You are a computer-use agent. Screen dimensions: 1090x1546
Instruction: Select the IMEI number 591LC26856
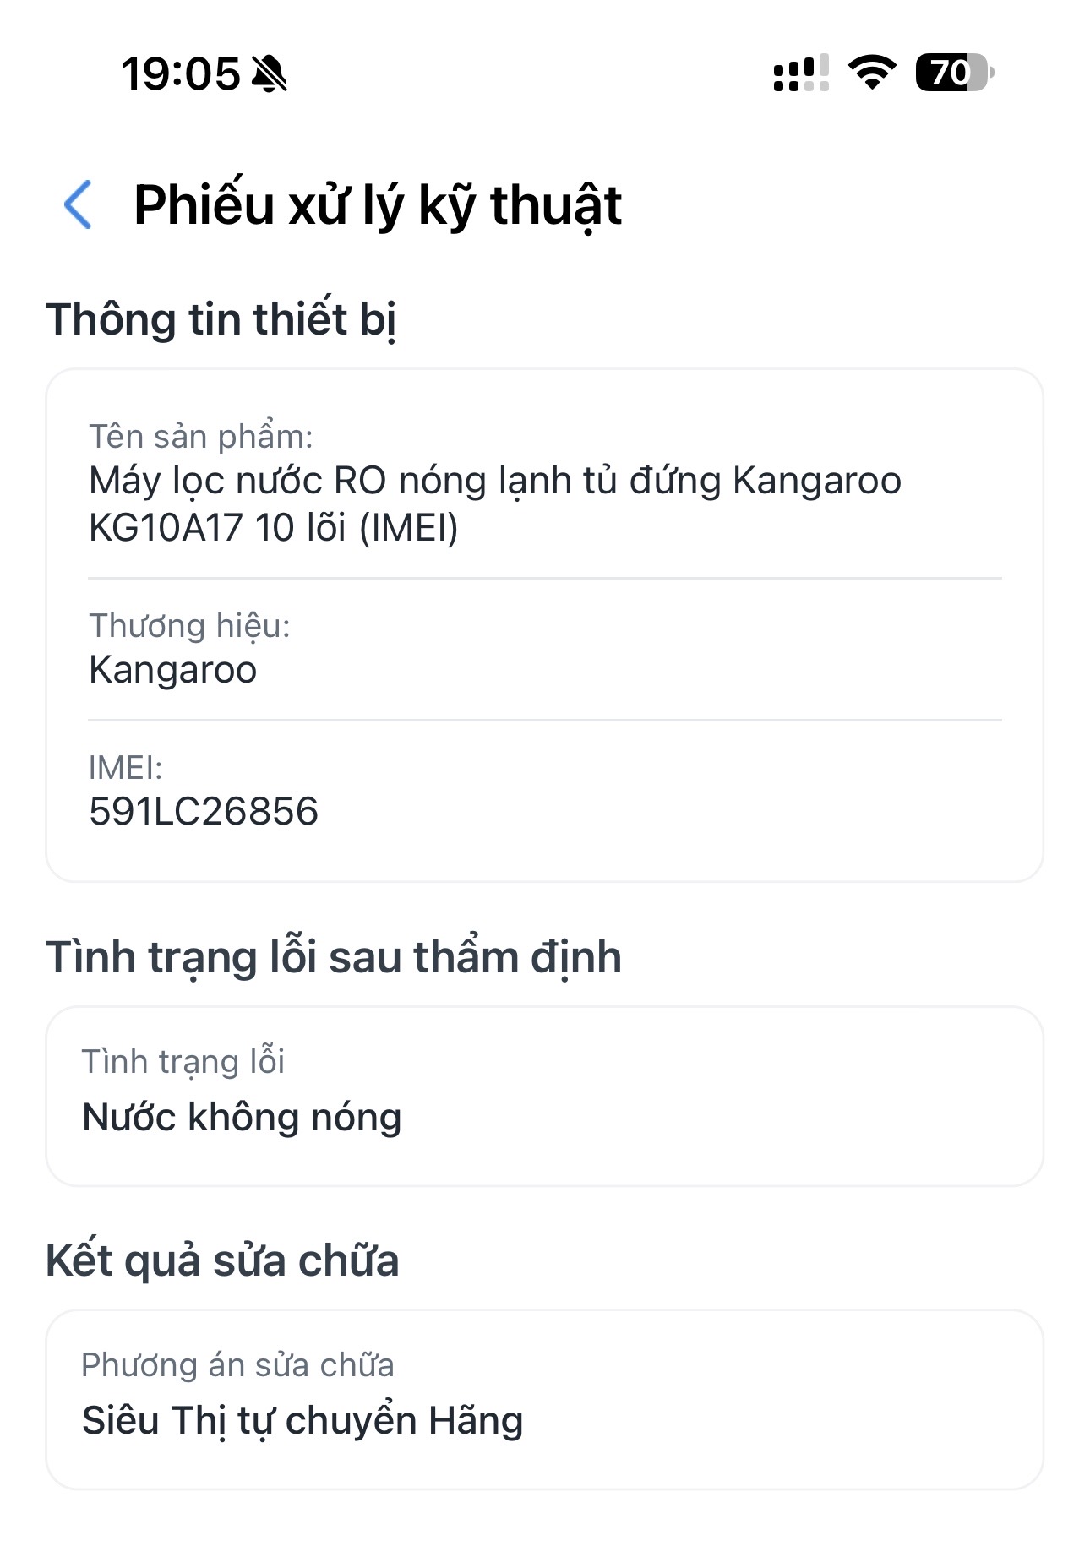point(204,812)
